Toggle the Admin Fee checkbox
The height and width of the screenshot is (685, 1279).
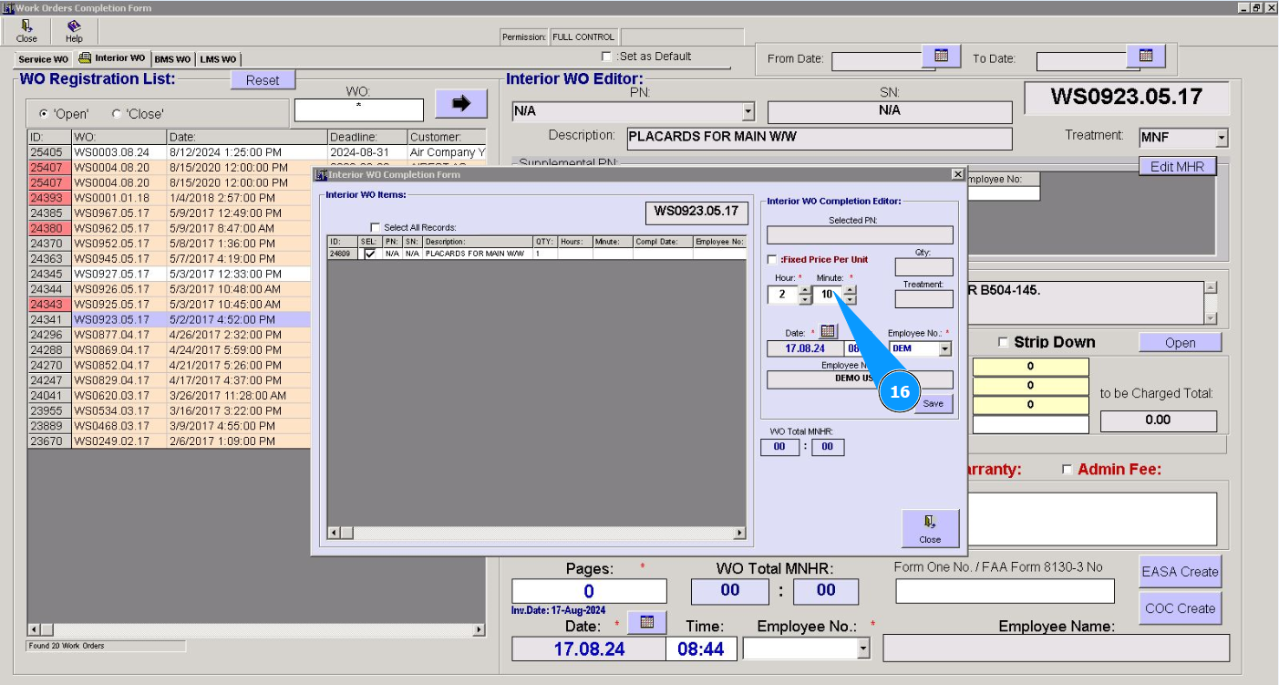point(1068,470)
